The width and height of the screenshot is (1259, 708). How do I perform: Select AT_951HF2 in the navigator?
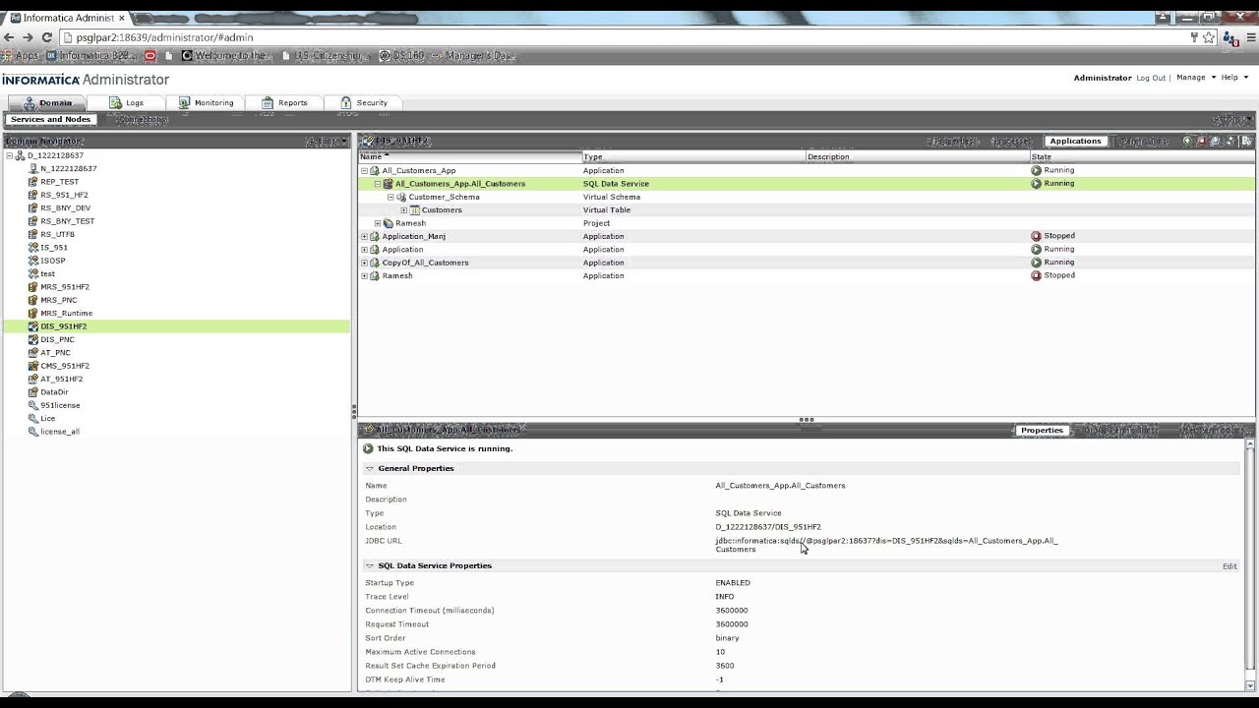61,379
